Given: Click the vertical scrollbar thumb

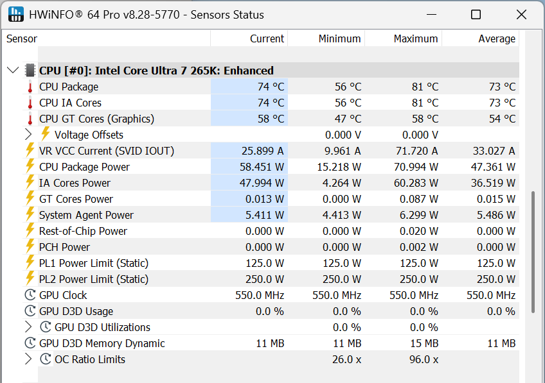Looking at the screenshot, I should 533,251.
